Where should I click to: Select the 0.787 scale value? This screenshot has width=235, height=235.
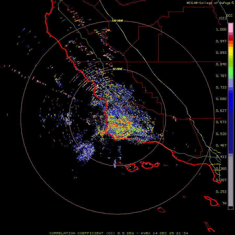[x=221, y=76]
